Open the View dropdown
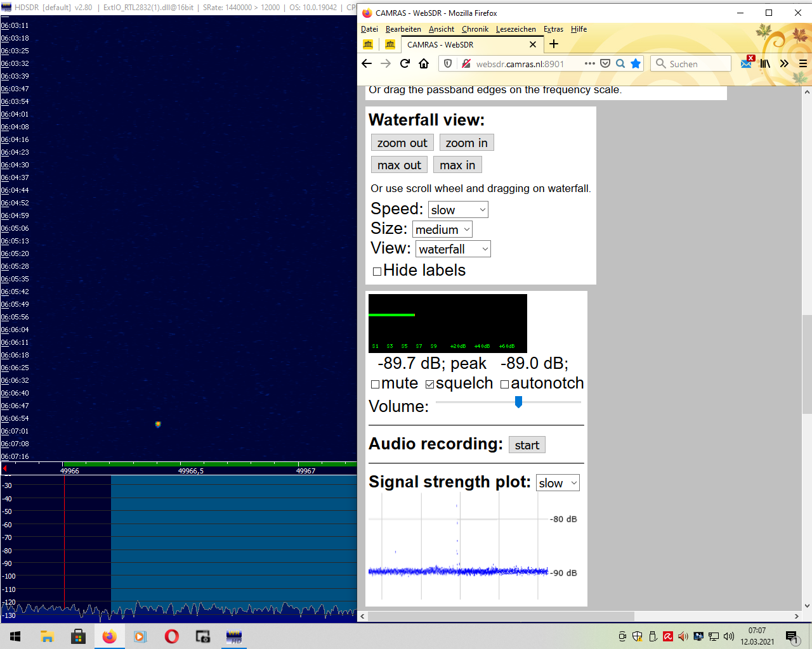This screenshot has width=812, height=649. coord(453,249)
